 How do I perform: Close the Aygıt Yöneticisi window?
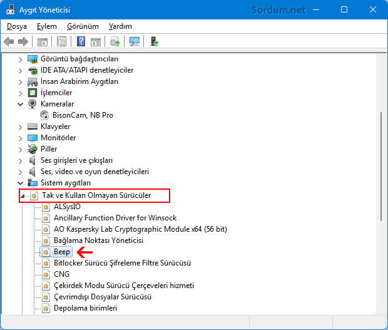pyautogui.click(x=372, y=9)
